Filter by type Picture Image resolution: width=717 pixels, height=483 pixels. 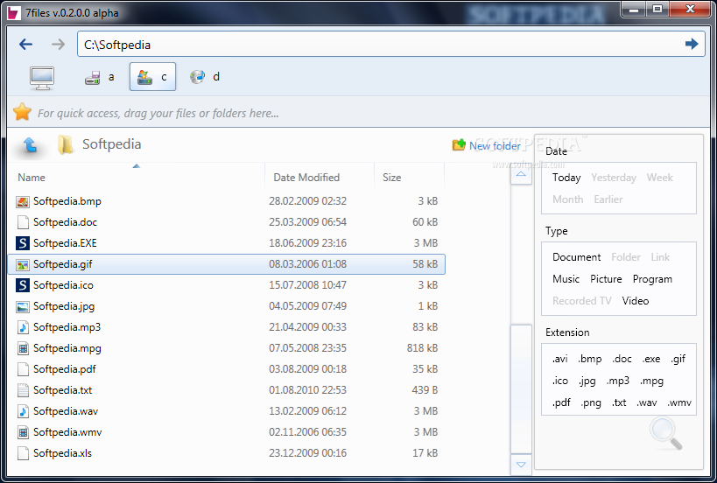tap(606, 279)
